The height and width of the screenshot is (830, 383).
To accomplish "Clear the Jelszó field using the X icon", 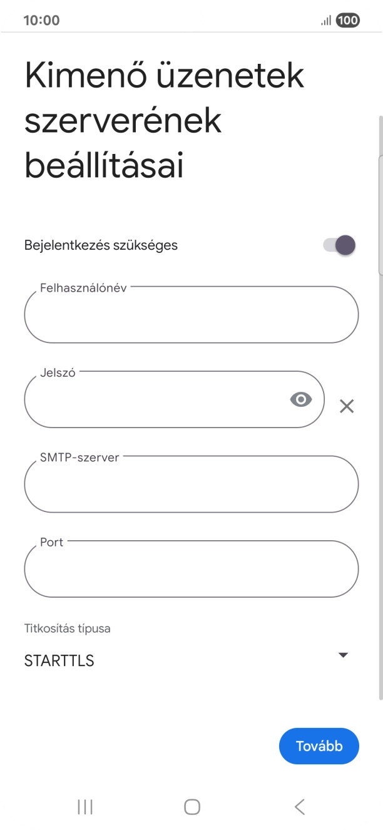I will 346,407.
